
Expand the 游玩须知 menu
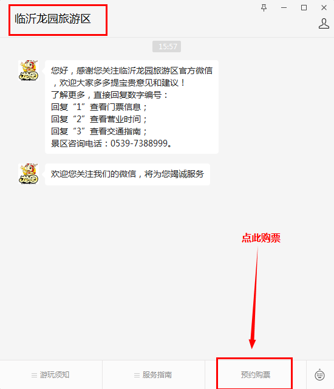(51, 374)
